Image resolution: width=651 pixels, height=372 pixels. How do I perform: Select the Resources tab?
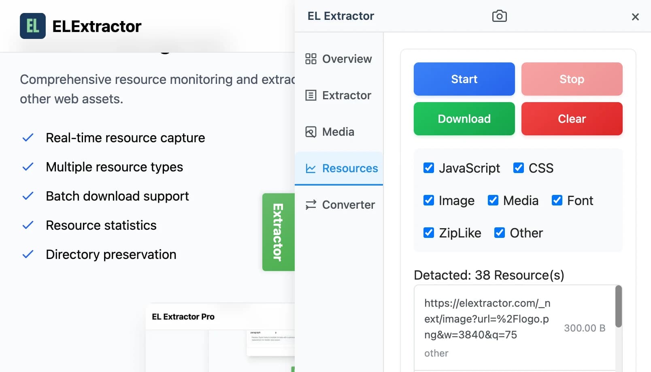point(339,168)
